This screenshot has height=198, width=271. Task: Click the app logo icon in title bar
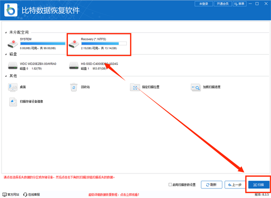click(x=11, y=10)
